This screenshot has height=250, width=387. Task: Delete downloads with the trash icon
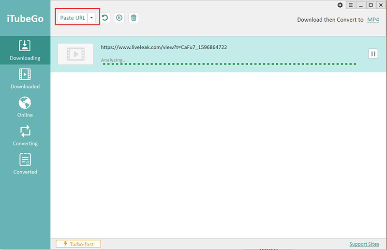coord(134,18)
